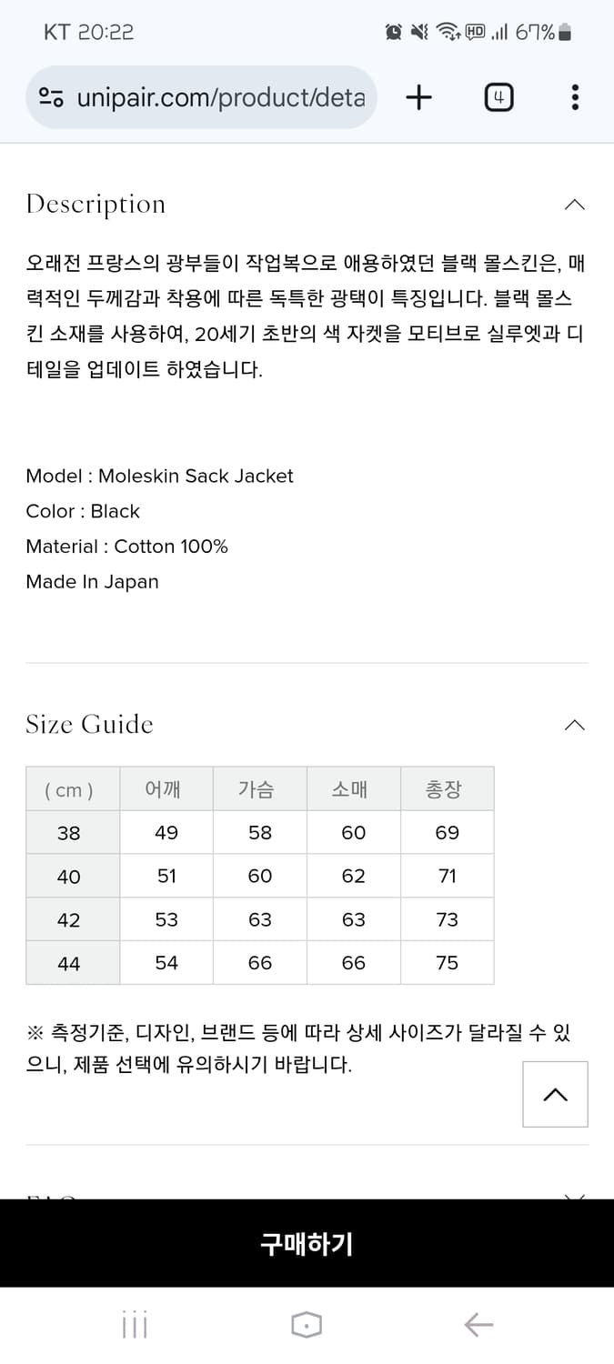Collapse the Description section chevron
614x1364 pixels.
pos(574,205)
